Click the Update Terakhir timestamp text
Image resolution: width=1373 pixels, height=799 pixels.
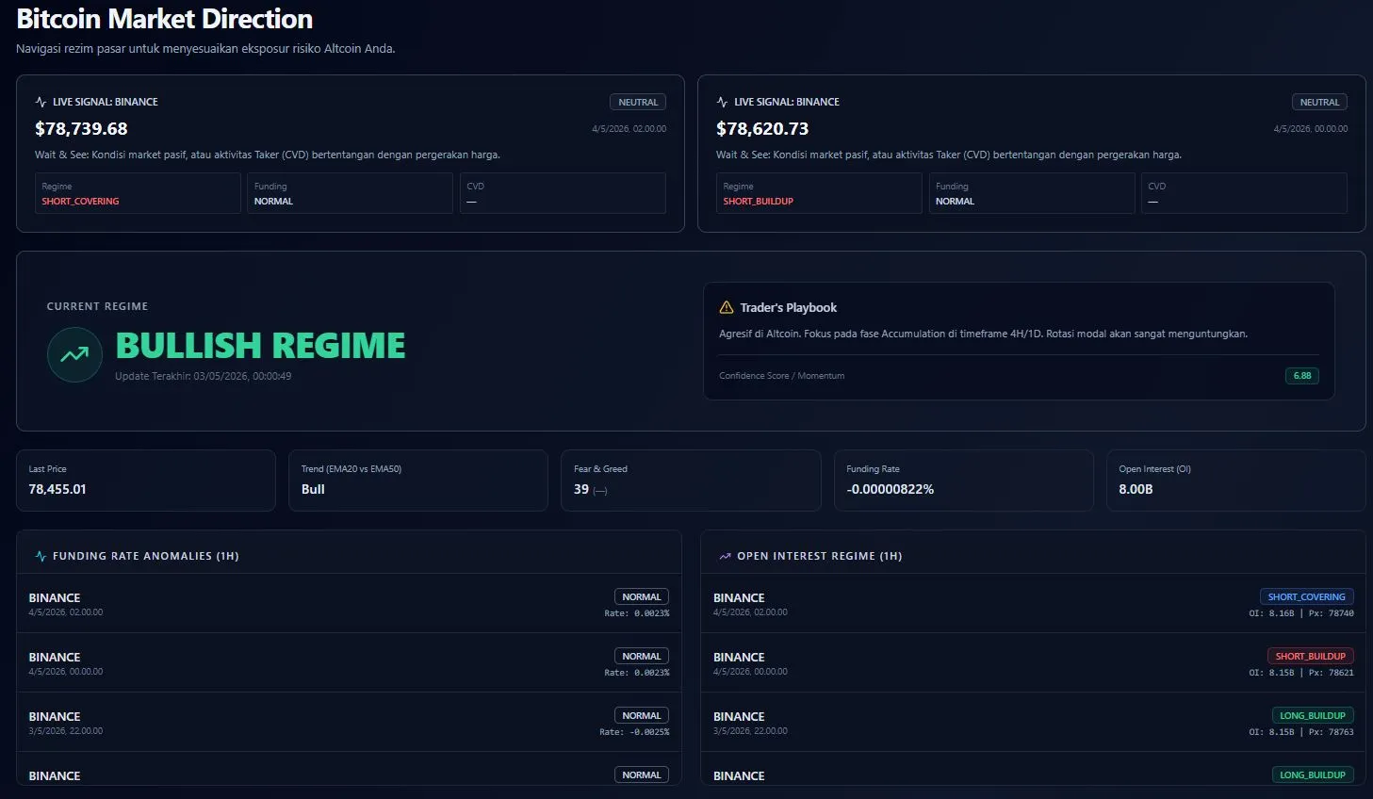tap(203, 376)
